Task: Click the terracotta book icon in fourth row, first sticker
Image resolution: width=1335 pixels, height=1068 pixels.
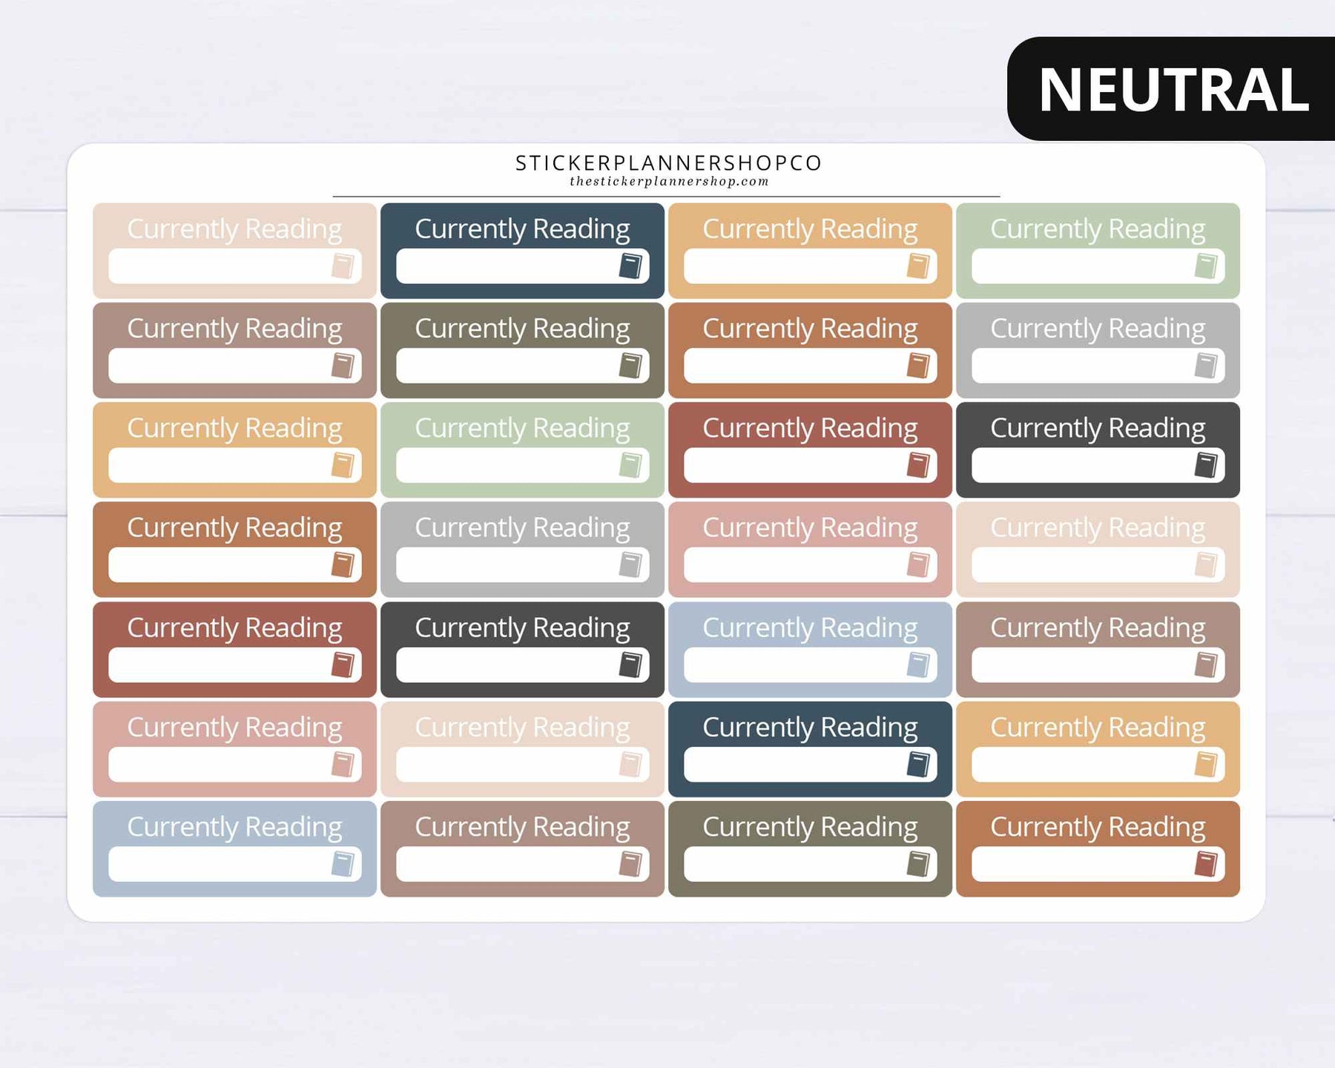Action: (x=343, y=565)
